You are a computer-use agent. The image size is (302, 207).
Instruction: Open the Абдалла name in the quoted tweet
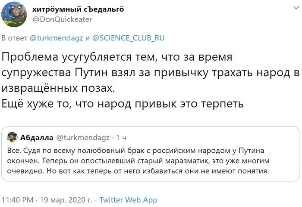click(37, 138)
